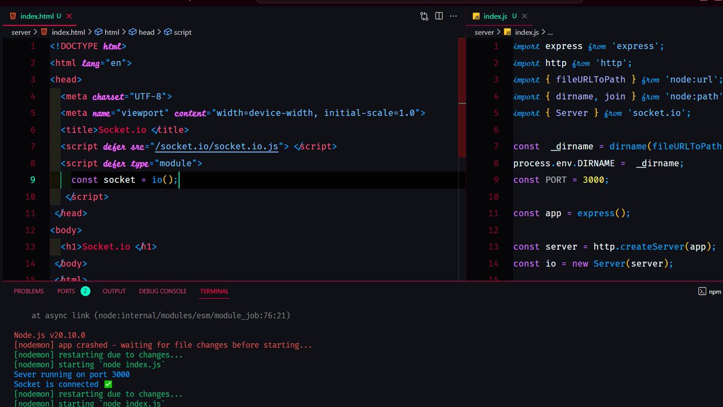
Task: Open 'server' breadcrumb in index.html editor
Action: point(21,32)
